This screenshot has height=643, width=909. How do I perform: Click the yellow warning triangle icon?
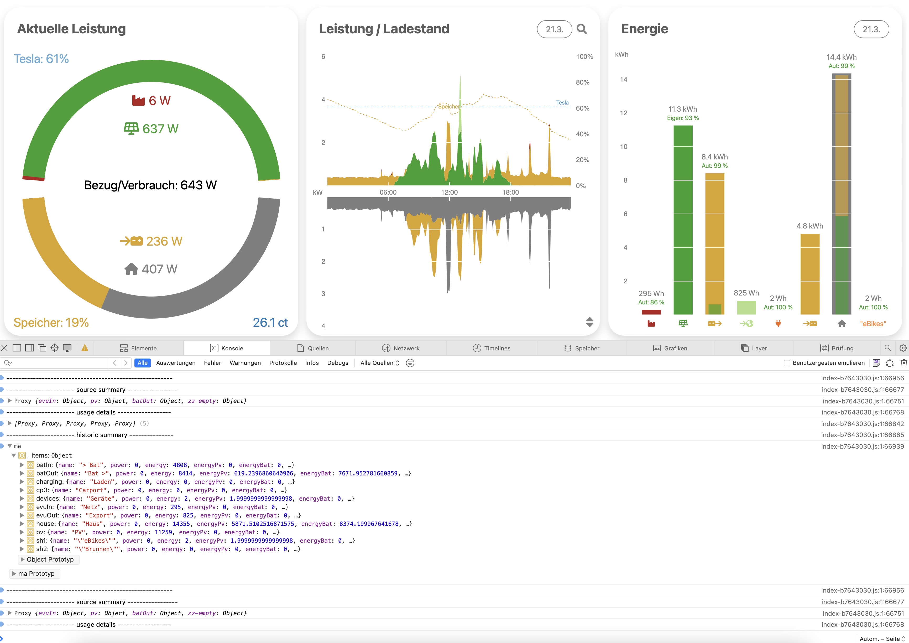pos(85,348)
